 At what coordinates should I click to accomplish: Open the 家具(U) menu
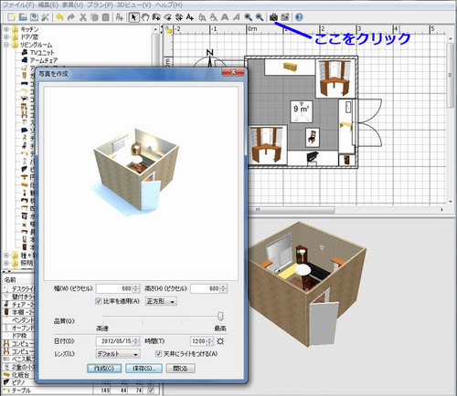(x=72, y=5)
